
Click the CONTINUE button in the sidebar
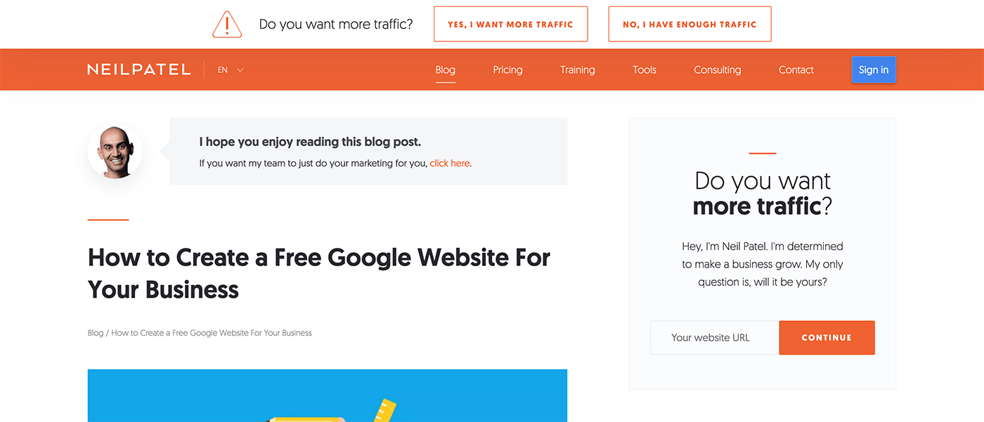(x=827, y=338)
